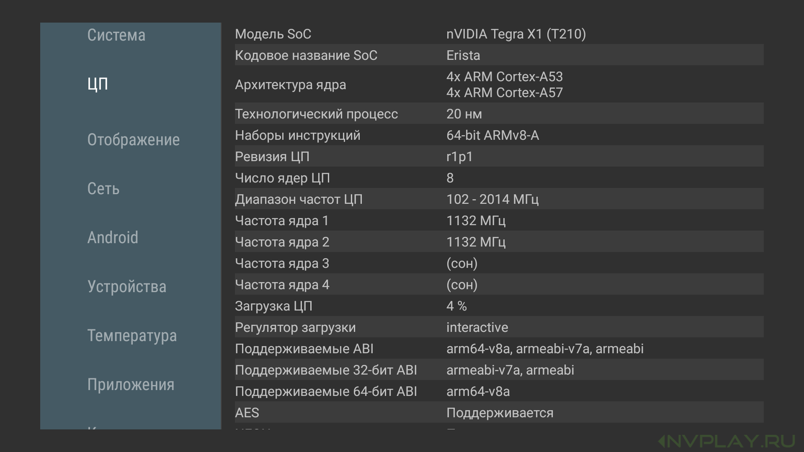Click the 4x ARM Cortex-A57 line

[505, 92]
